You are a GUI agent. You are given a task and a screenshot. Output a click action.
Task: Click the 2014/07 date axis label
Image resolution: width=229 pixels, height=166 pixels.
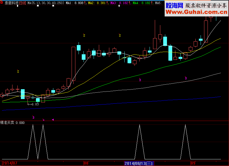10,163
